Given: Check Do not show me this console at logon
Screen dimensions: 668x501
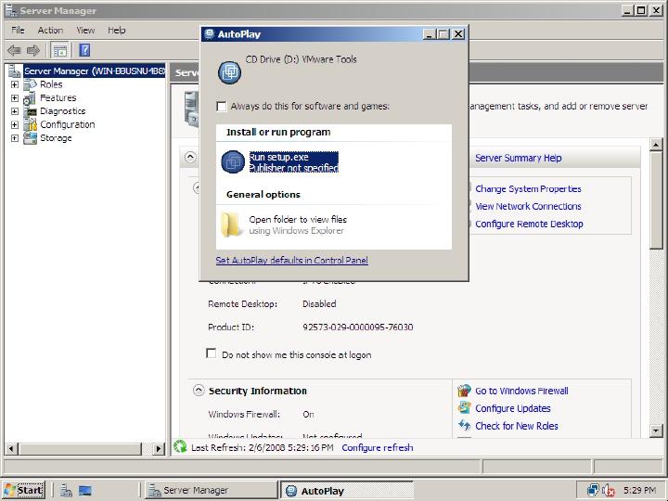Looking at the screenshot, I should tap(211, 353).
